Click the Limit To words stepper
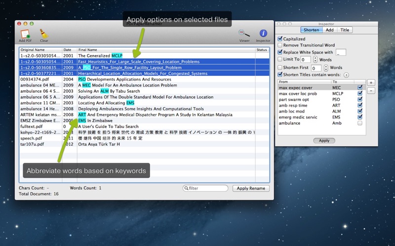This screenshot has height=246, width=395. [x=316, y=60]
